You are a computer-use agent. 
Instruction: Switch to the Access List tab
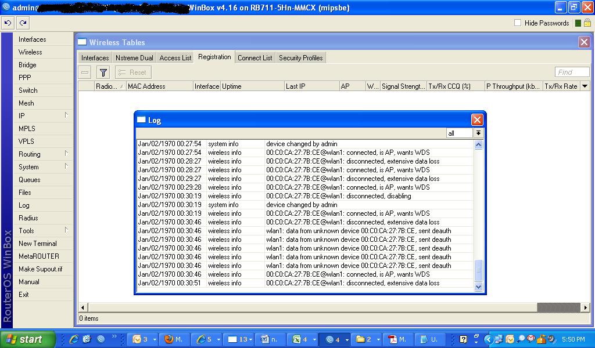(x=175, y=57)
